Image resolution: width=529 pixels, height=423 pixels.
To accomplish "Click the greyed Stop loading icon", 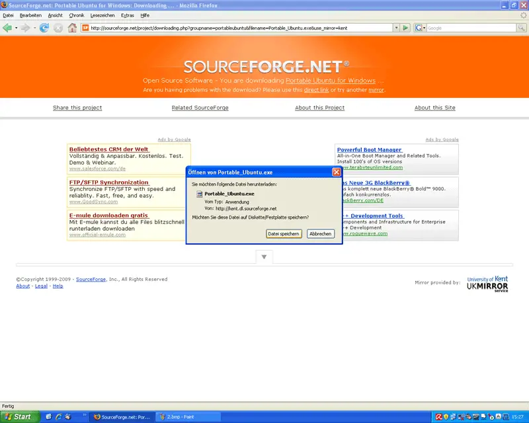I will click(58, 28).
